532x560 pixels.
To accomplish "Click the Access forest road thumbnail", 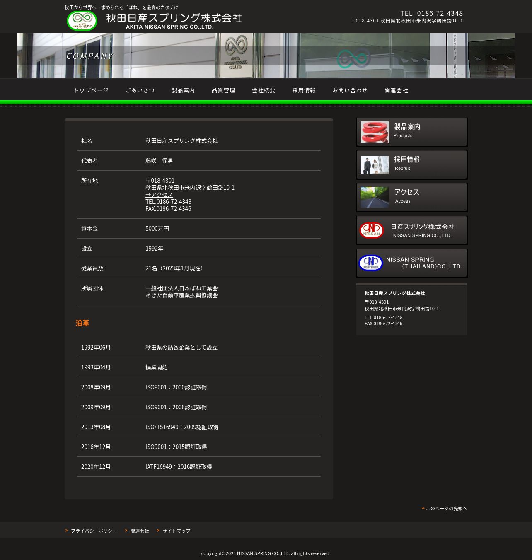I will [375, 197].
